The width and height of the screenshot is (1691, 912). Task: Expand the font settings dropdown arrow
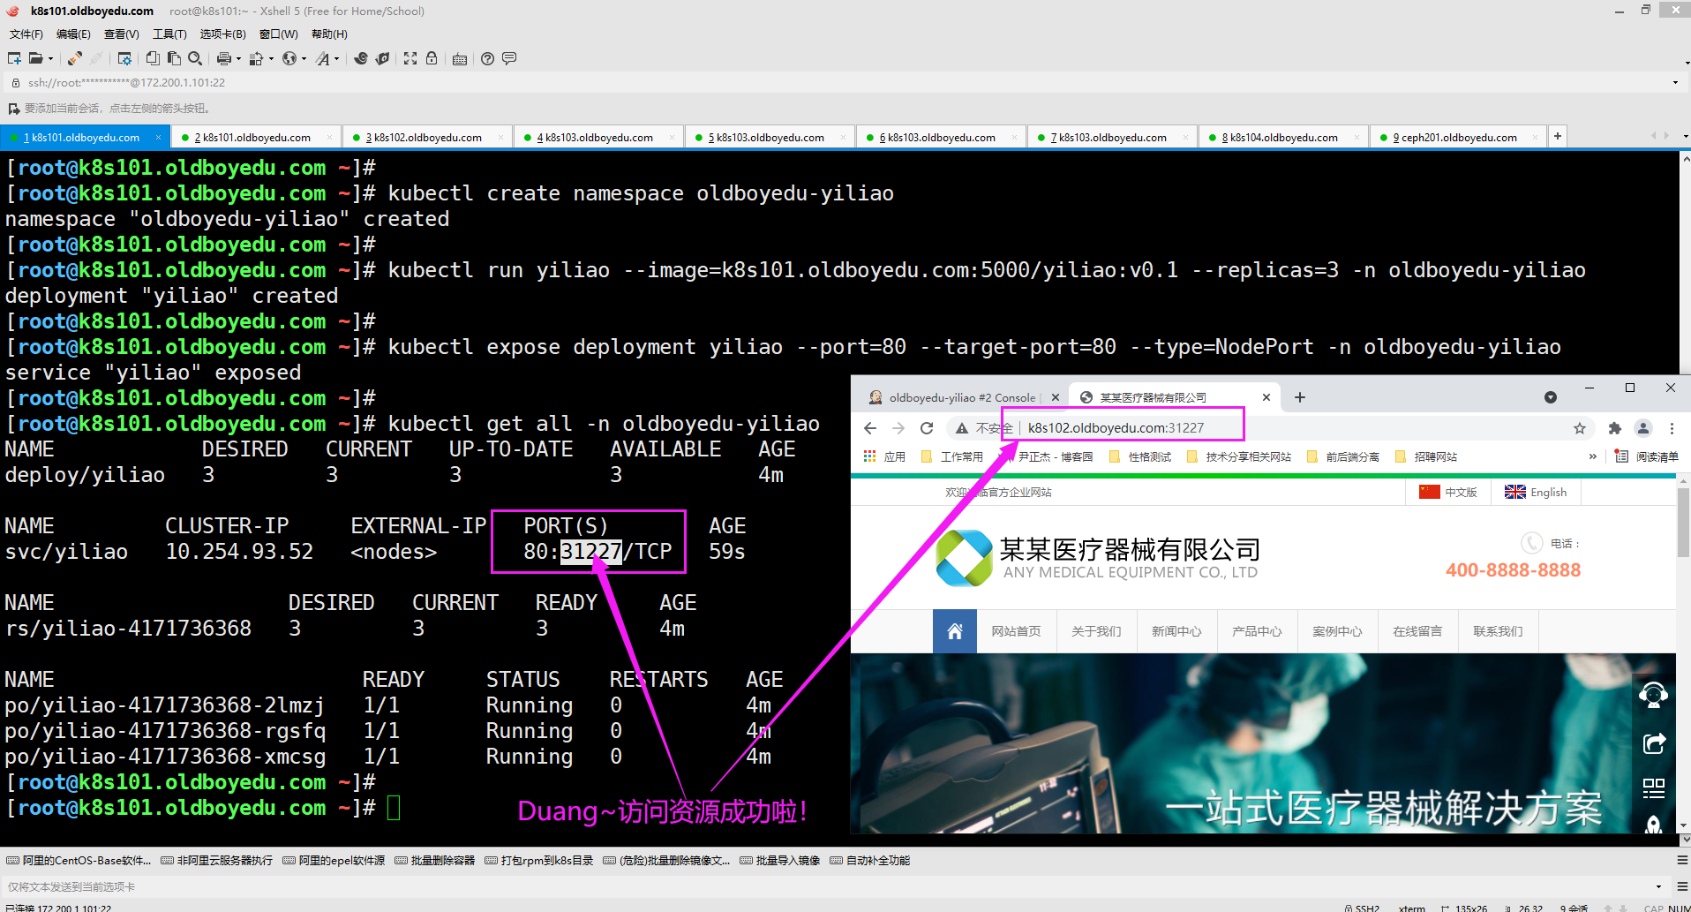click(x=336, y=59)
